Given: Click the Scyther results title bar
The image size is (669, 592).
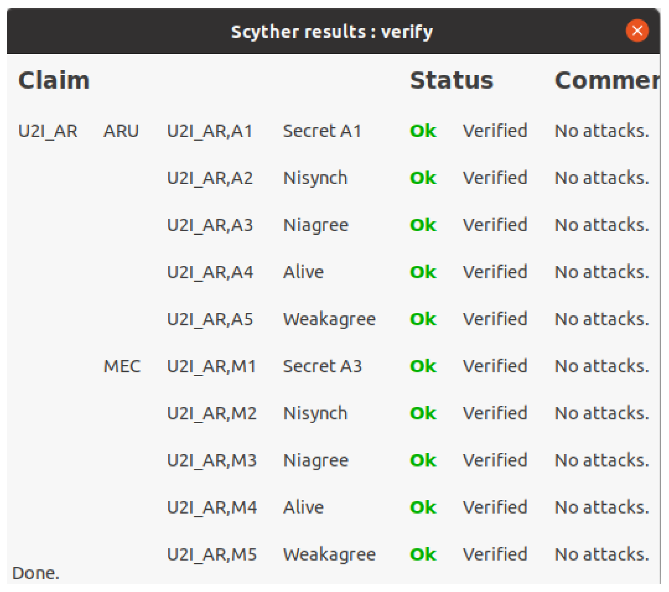Looking at the screenshot, I should (332, 32).
